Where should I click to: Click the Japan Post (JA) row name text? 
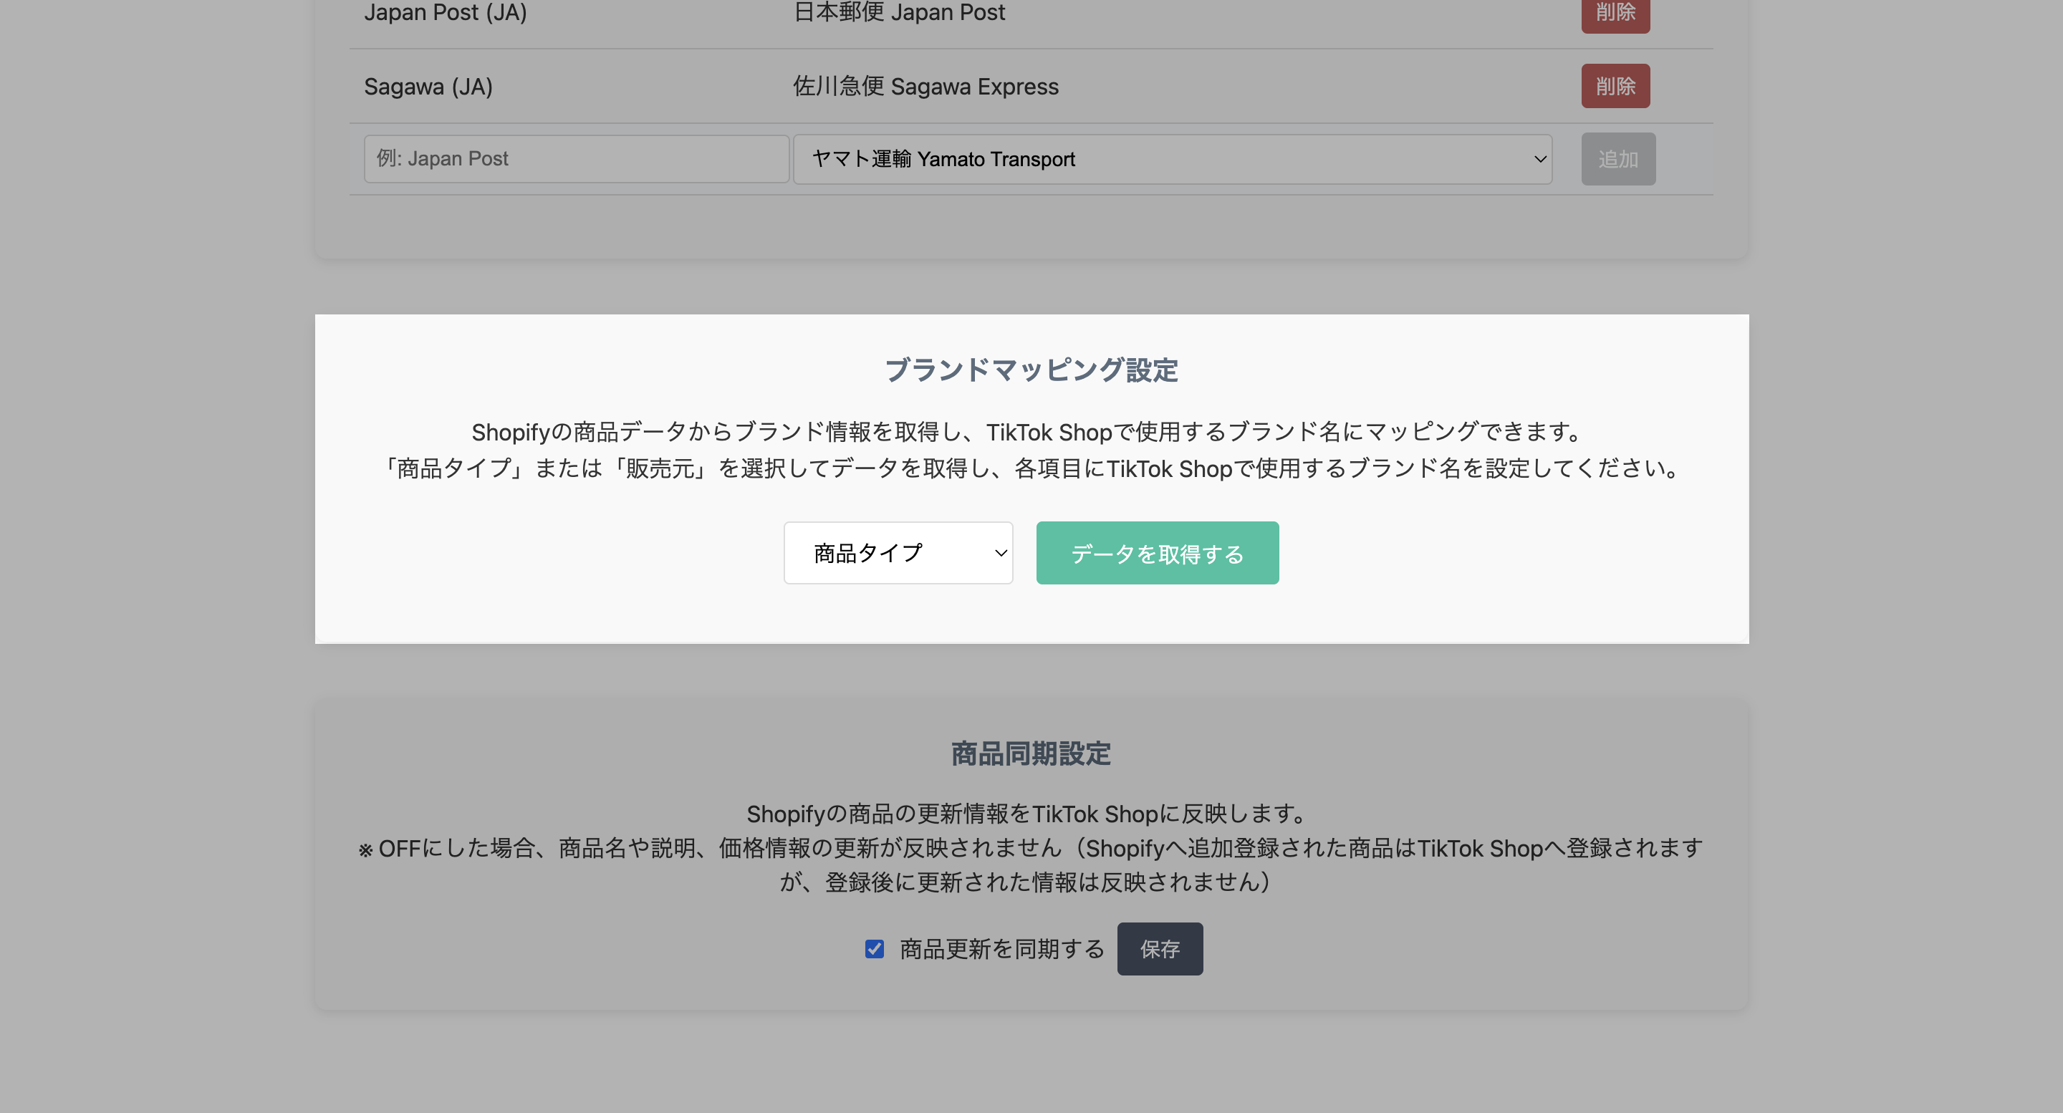tap(446, 13)
